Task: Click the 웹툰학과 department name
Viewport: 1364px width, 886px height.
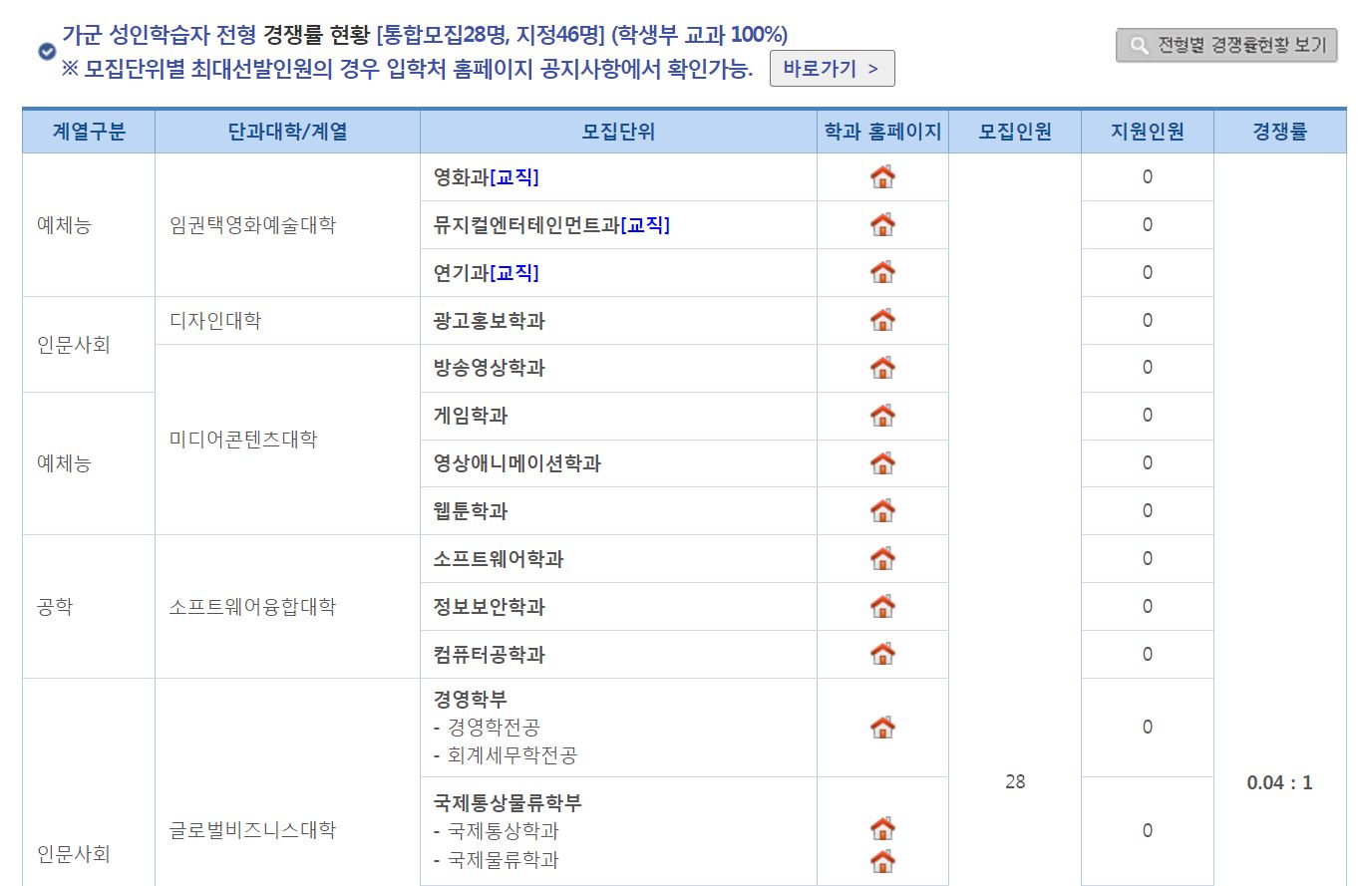Action: [471, 511]
